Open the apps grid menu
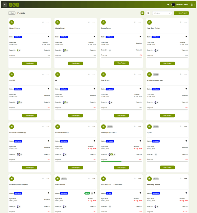The width and height of the screenshot is (197, 213). pyautogui.click(x=193, y=5)
